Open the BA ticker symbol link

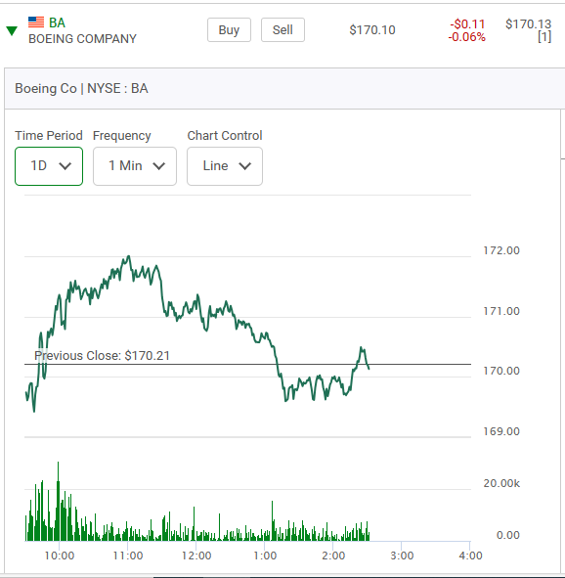(x=57, y=22)
